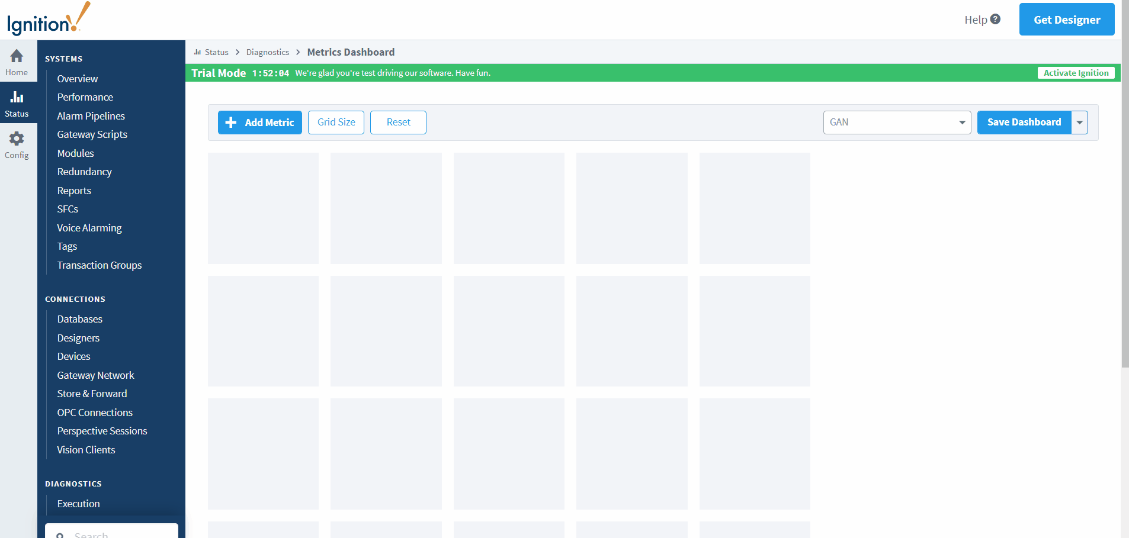Select the Status bar-chart icon
The image size is (1129, 538).
[17, 97]
